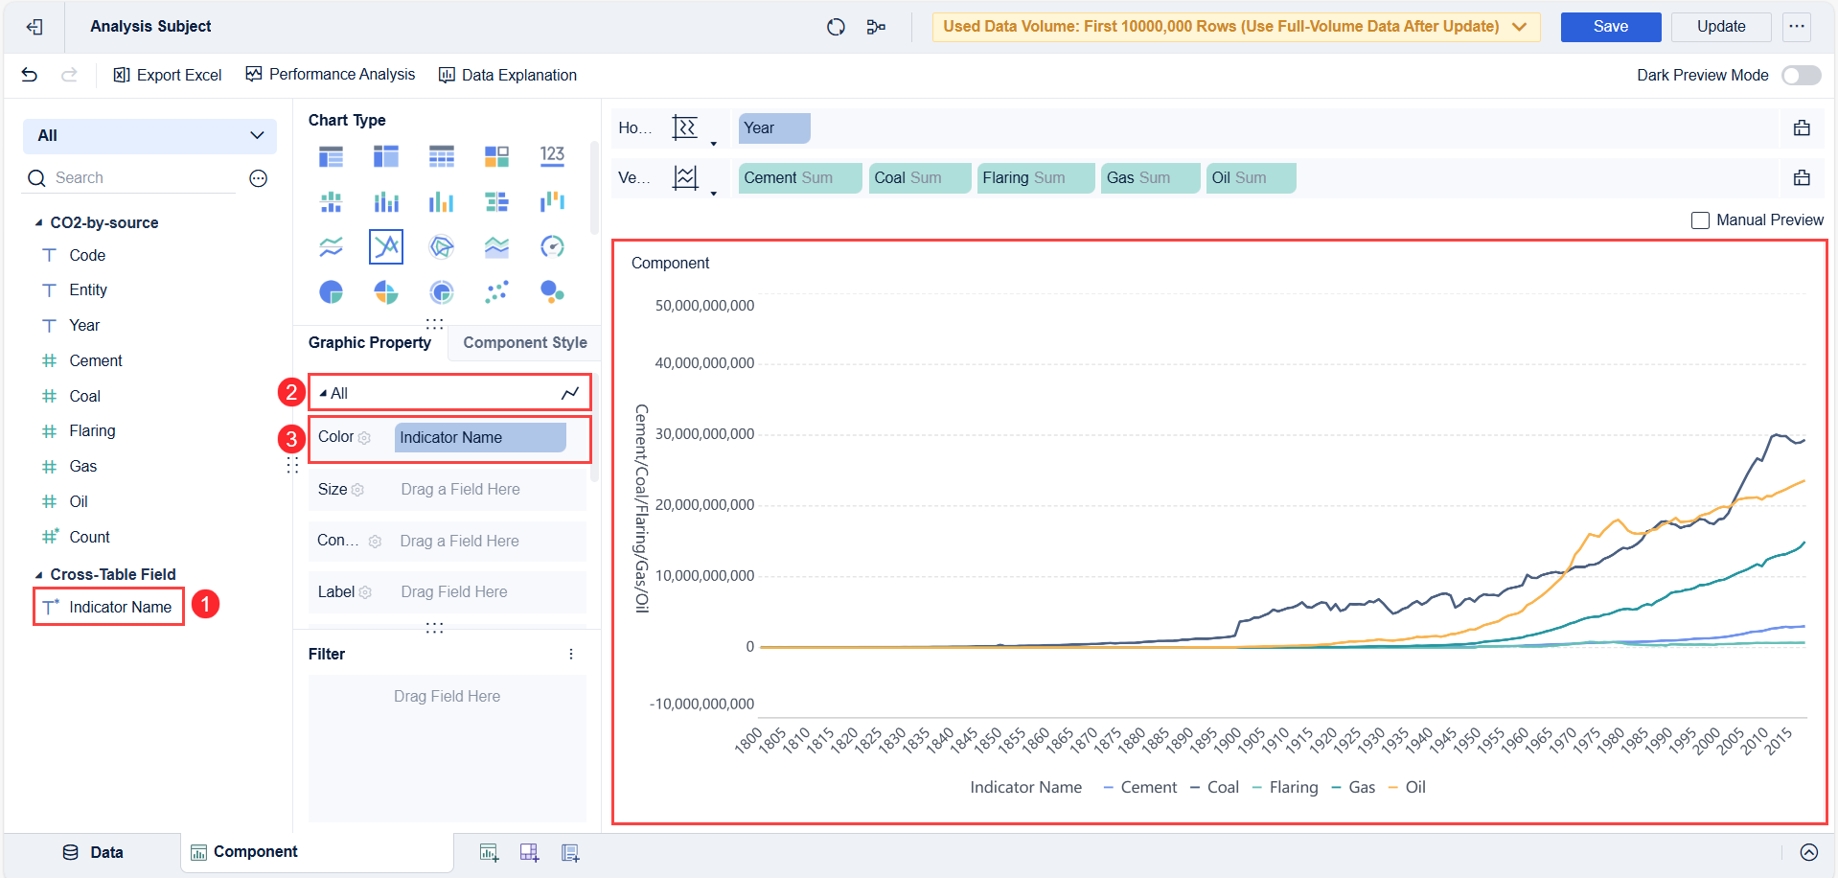
Task: Click the Color settings gear icon
Action: (x=364, y=438)
